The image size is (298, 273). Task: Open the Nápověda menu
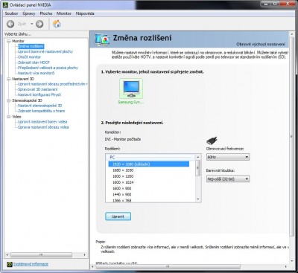coord(85,13)
